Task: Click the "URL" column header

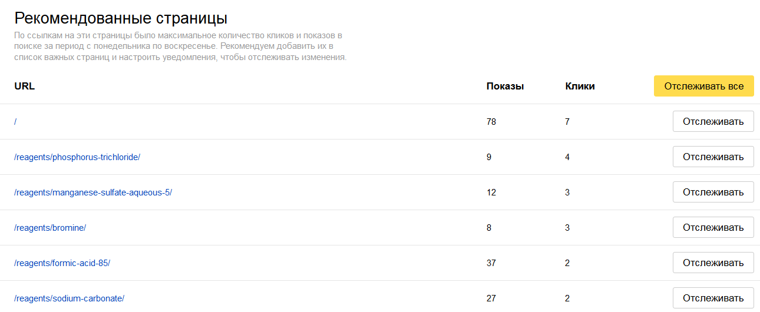Action: 24,86
